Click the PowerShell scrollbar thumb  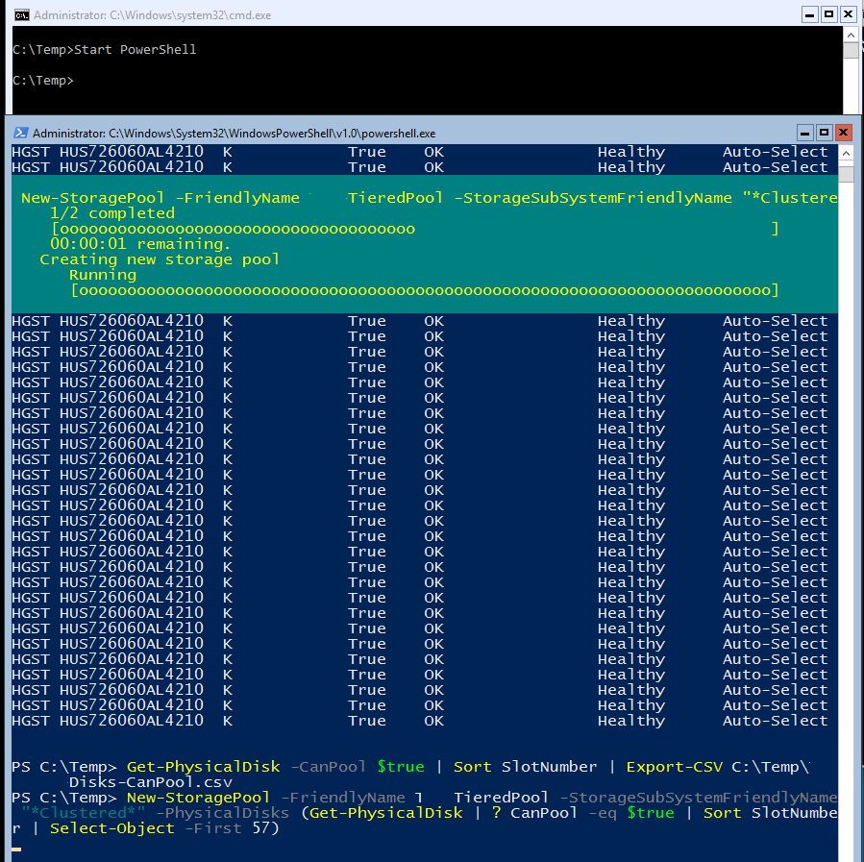coord(846,174)
